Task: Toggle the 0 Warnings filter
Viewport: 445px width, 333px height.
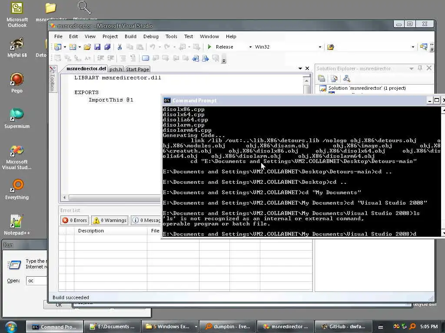Action: coord(110,220)
